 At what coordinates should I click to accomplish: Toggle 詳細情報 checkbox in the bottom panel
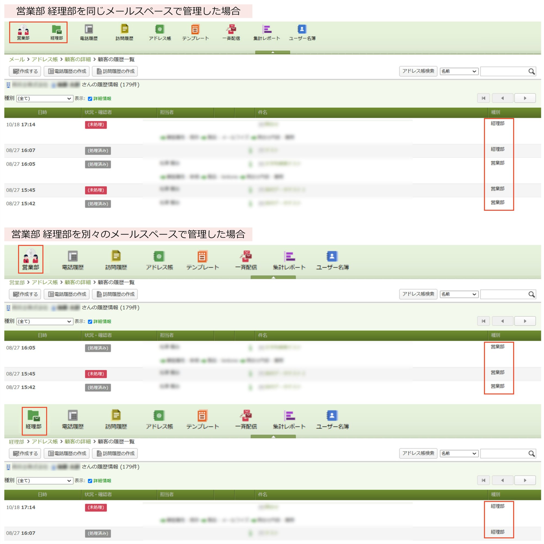(x=90, y=481)
